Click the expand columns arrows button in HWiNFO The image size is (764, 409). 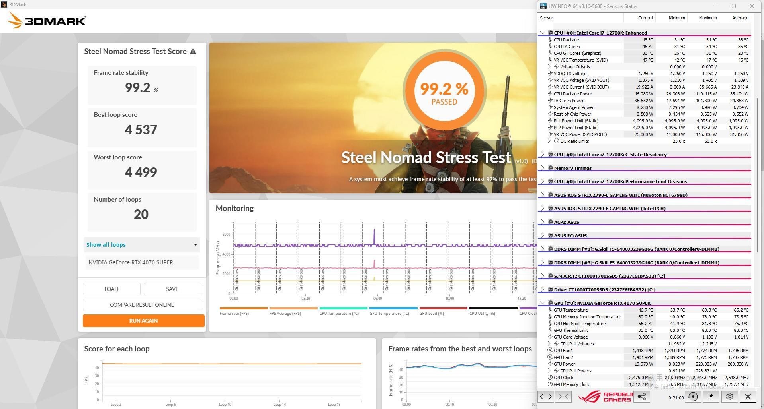(546, 397)
